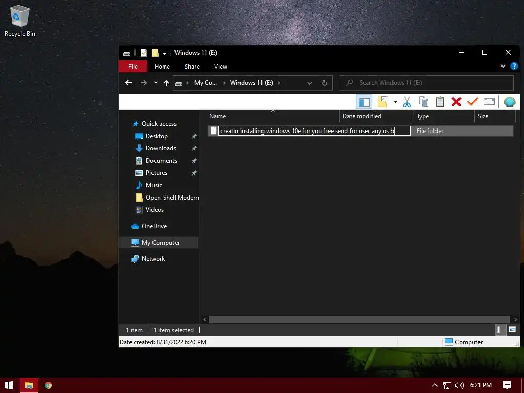
Task: Switch to the Share ribbon tab
Action: 192,67
